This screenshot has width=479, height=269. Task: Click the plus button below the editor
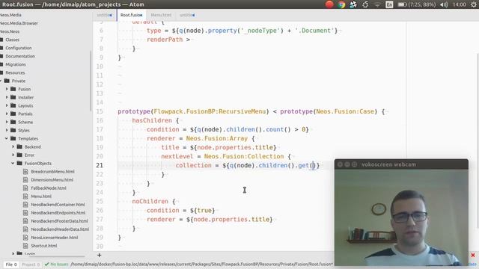[x=99, y=256]
